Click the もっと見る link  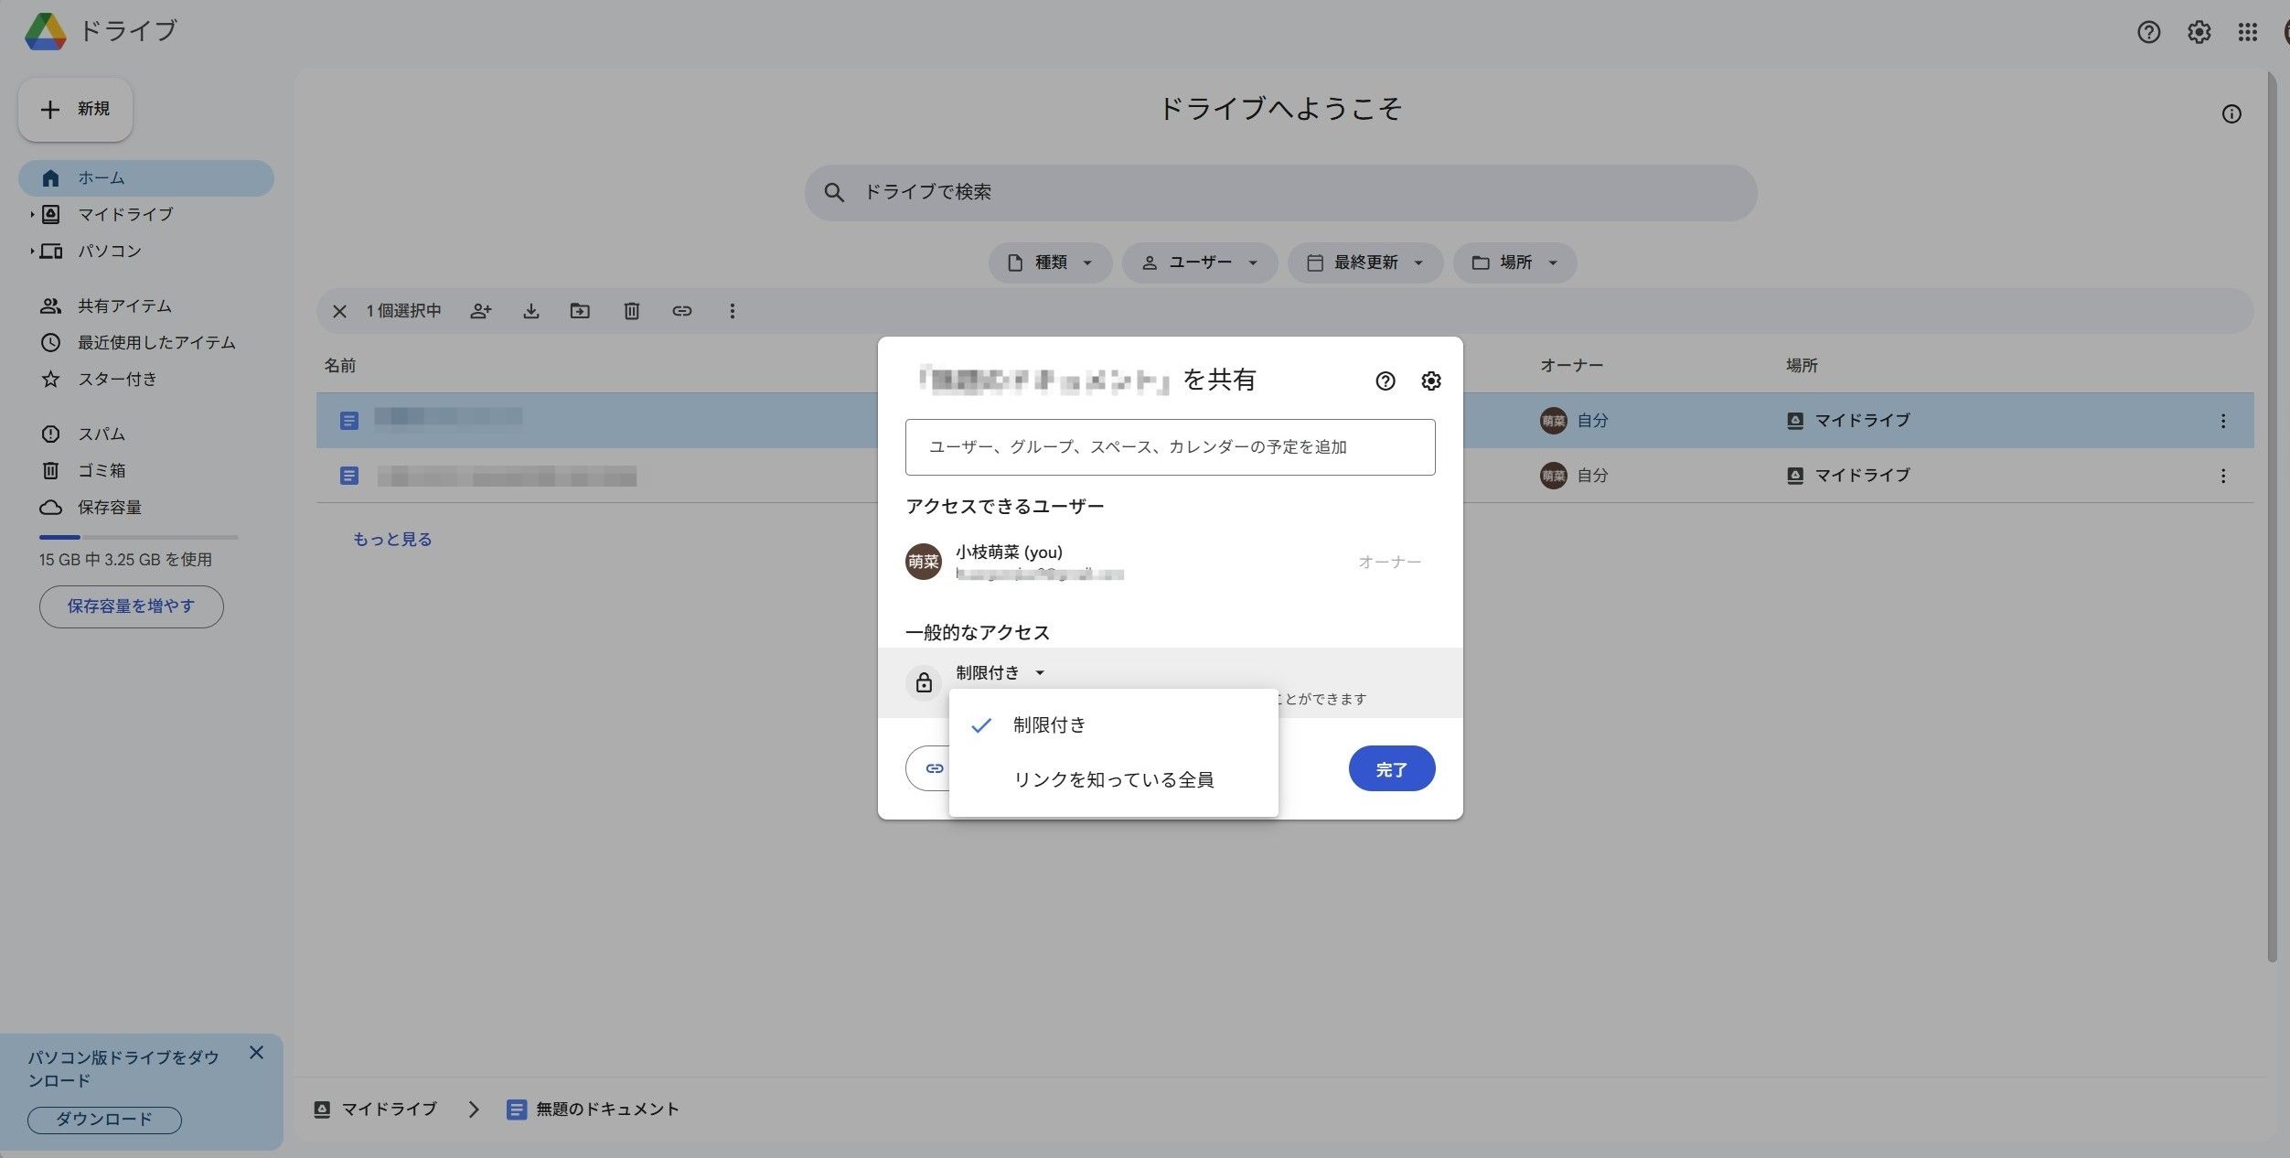pos(391,539)
